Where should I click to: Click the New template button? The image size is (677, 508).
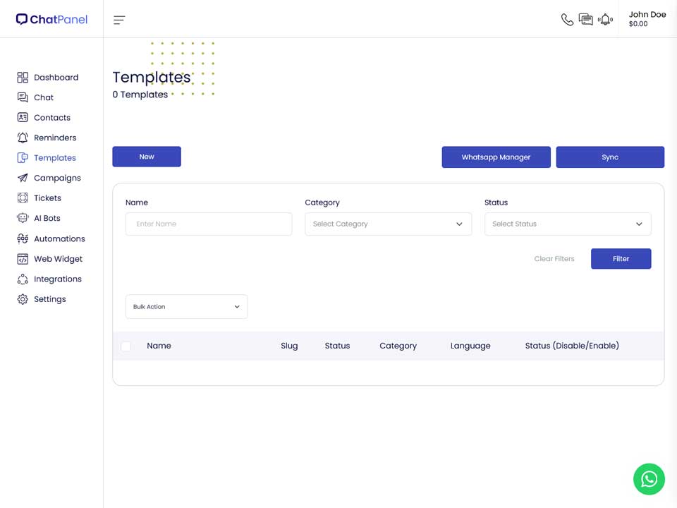(x=147, y=157)
